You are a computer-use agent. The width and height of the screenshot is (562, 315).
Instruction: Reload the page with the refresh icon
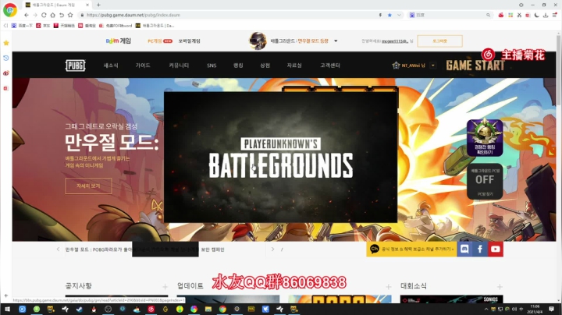pyautogui.click(x=44, y=15)
